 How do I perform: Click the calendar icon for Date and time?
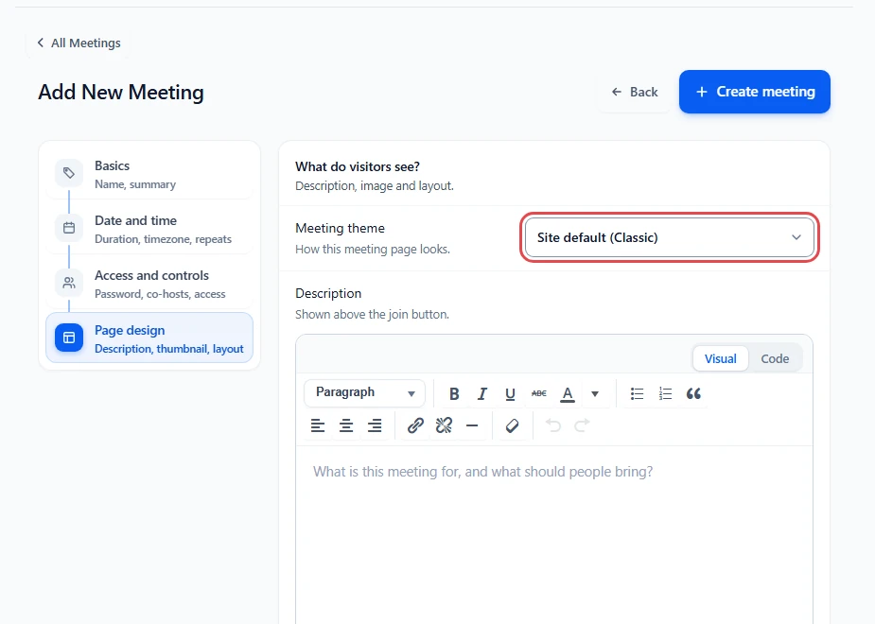69,228
